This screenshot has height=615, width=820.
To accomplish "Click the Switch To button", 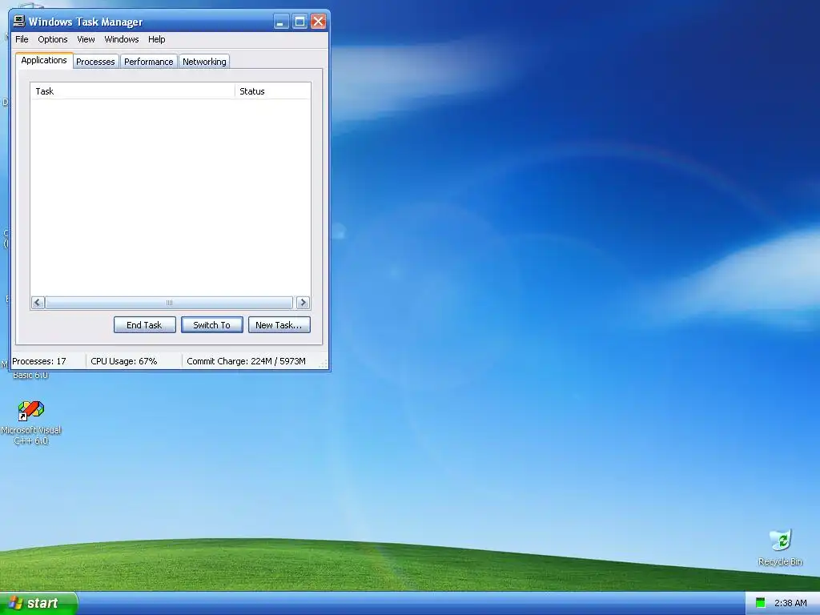I will pyautogui.click(x=211, y=325).
